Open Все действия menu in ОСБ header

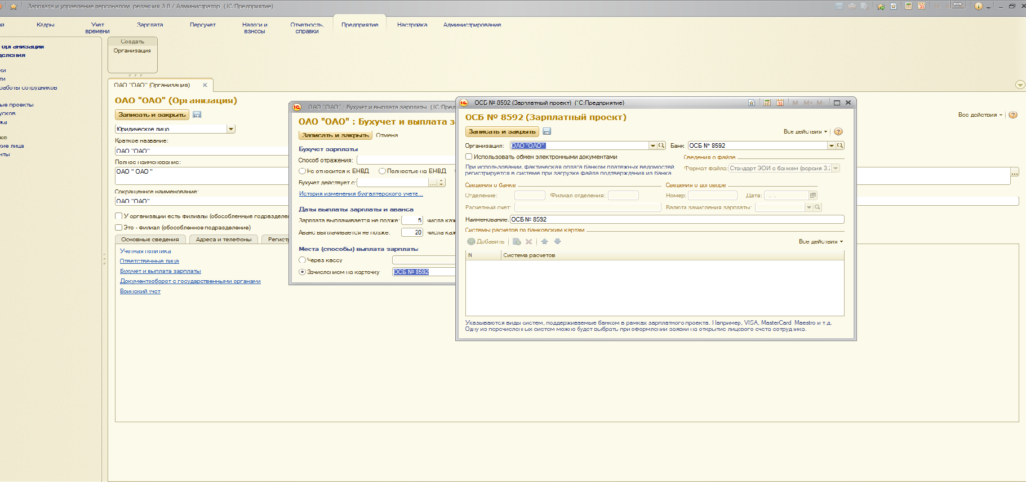(805, 131)
